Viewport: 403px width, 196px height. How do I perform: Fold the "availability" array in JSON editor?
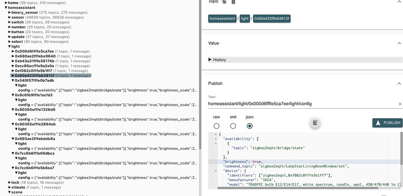click(216, 139)
